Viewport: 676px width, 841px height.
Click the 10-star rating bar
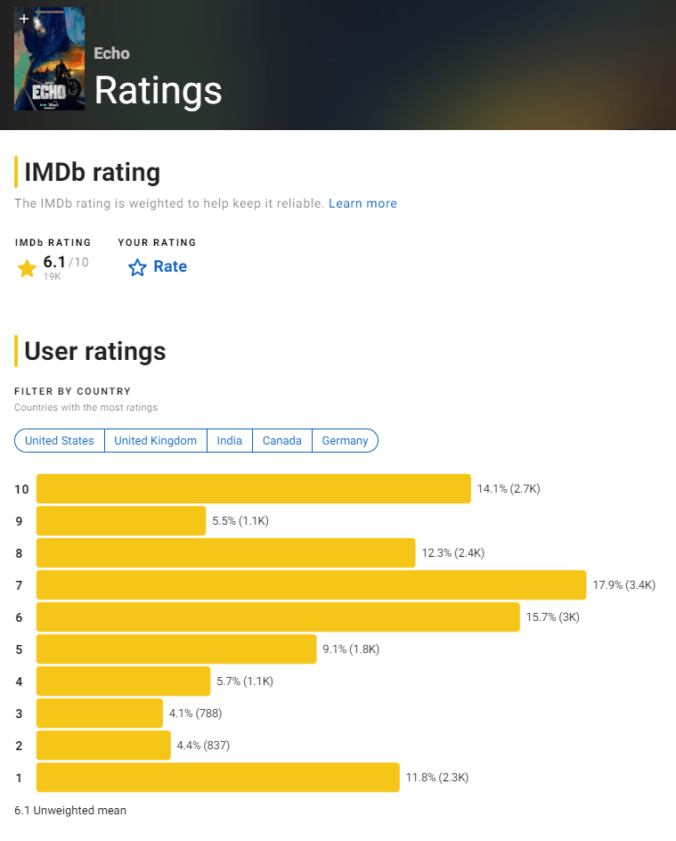point(253,489)
